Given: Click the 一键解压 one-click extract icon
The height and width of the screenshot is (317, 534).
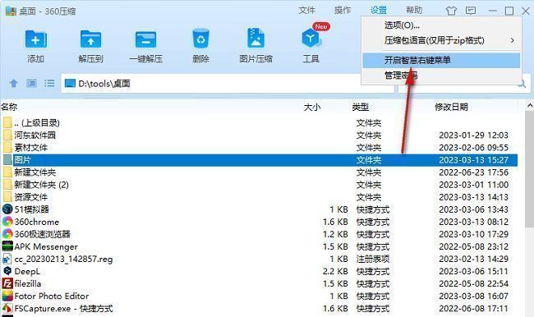Looking at the screenshot, I should tap(145, 39).
